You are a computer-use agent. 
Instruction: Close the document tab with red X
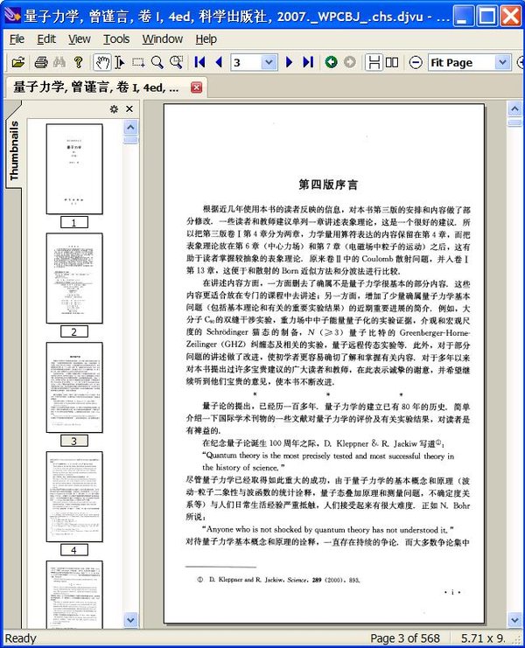click(x=196, y=87)
